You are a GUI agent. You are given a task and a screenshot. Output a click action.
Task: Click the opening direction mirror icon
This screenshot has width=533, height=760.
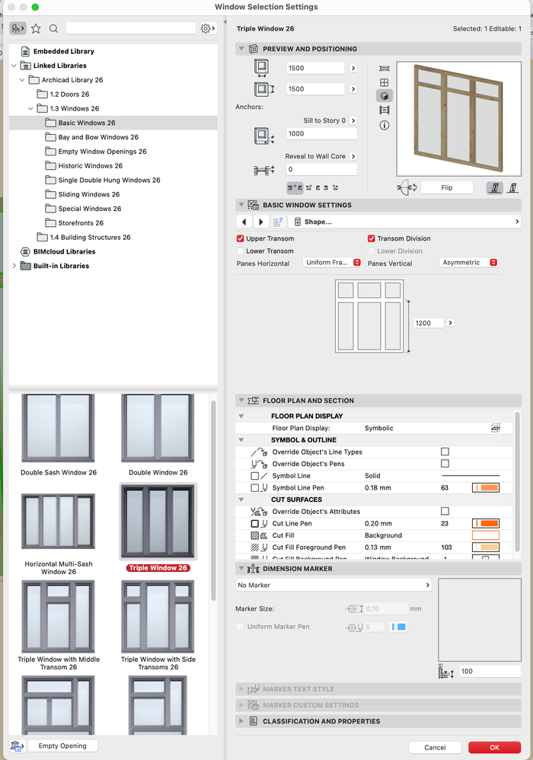[x=407, y=187]
